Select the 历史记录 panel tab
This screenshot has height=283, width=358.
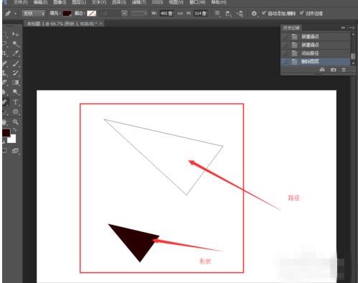(291, 28)
